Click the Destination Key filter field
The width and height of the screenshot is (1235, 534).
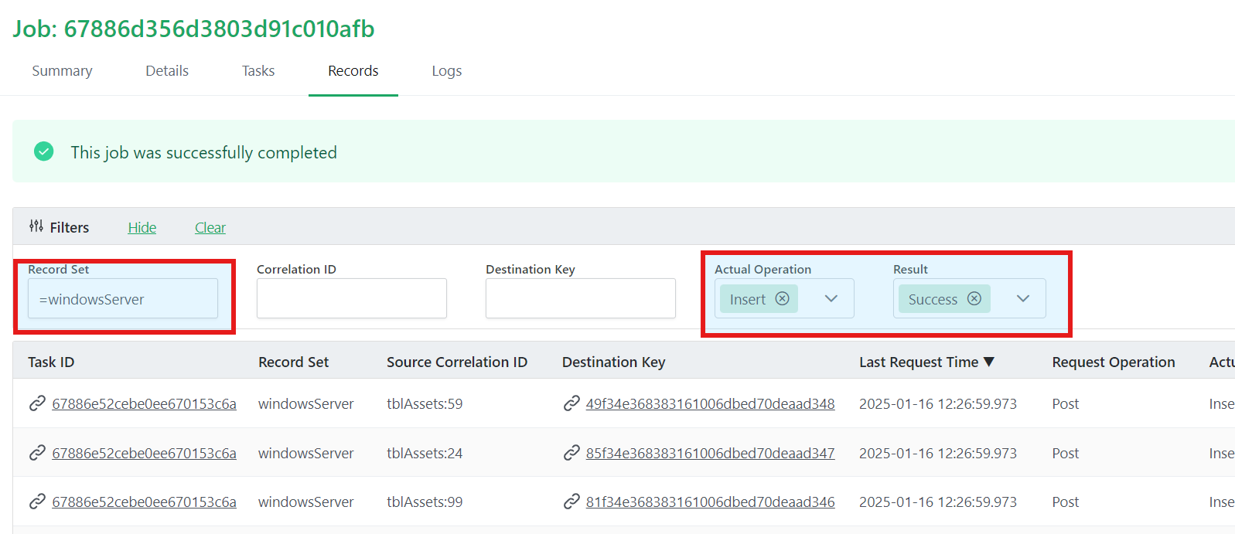tap(581, 298)
